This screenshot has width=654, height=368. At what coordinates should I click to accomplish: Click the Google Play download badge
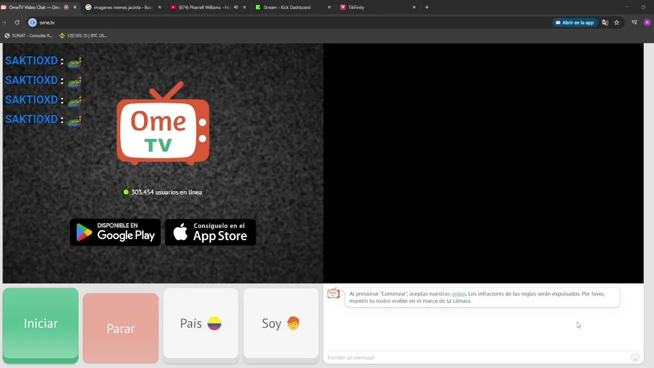coord(115,233)
